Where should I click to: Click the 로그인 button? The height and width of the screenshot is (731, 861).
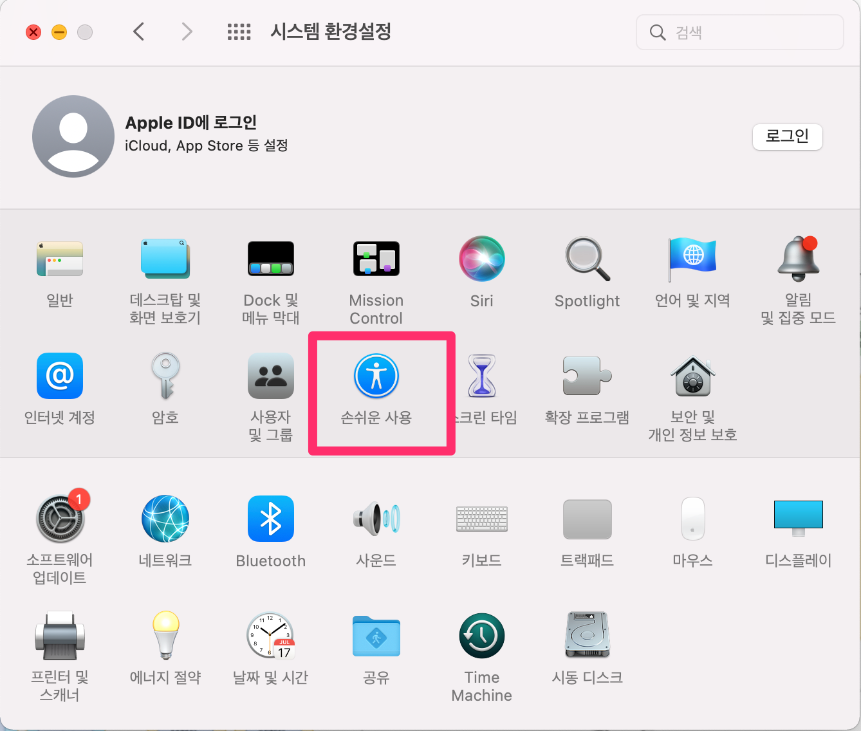click(788, 136)
